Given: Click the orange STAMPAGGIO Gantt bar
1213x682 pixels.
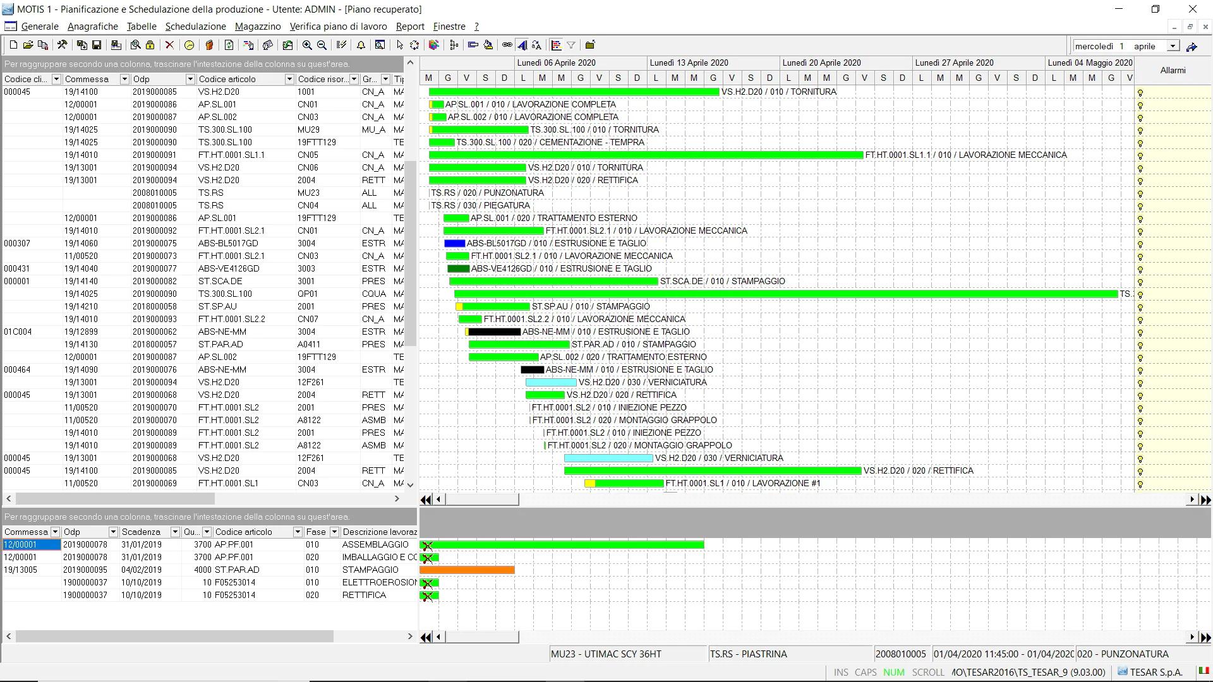Looking at the screenshot, I should pos(467,570).
